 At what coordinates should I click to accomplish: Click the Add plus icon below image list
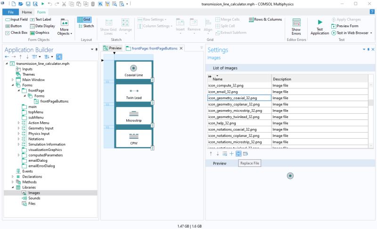231,154
